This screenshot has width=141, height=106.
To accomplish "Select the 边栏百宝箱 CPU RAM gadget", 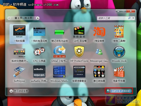I will (x=79, y=34).
